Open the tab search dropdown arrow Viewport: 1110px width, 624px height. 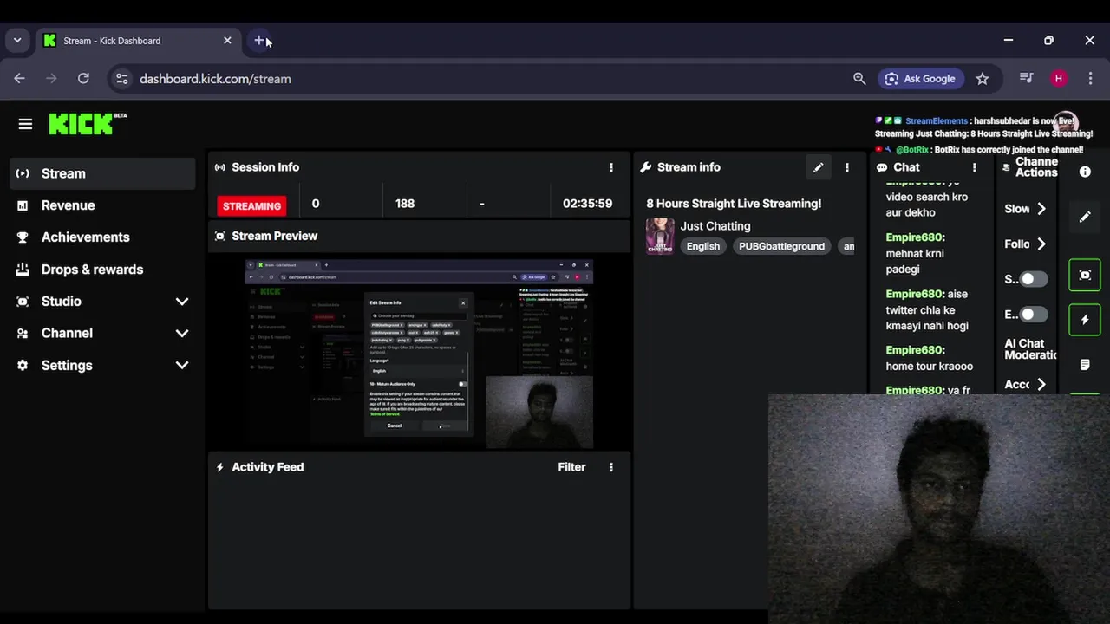(16, 40)
